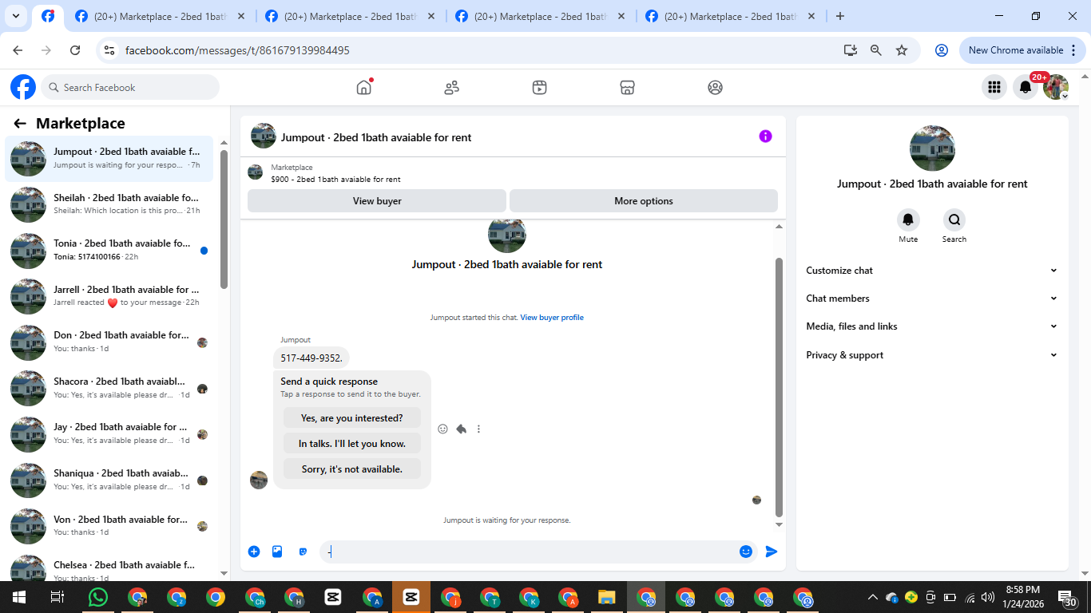Send "Sorry, it's not available." response

(x=352, y=469)
